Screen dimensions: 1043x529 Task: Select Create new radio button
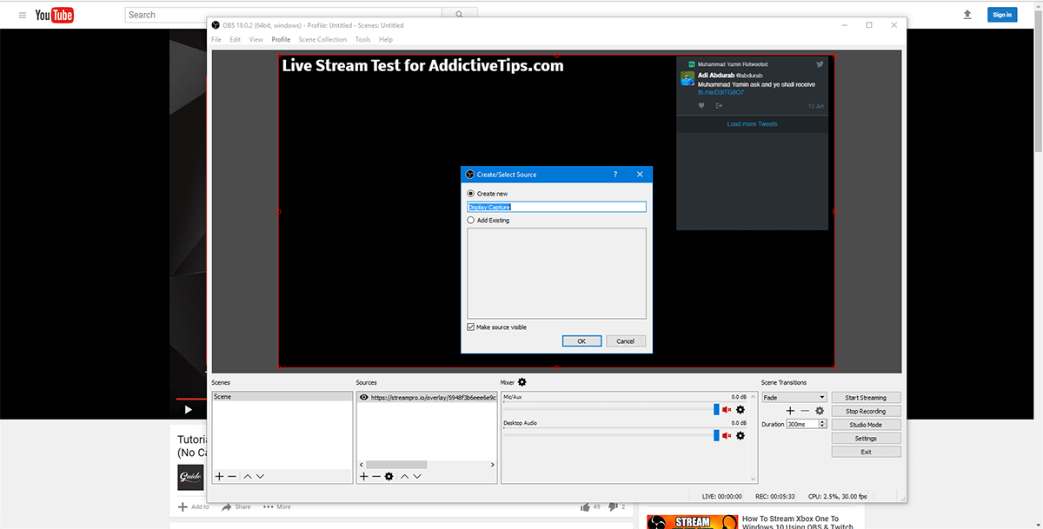click(x=471, y=194)
